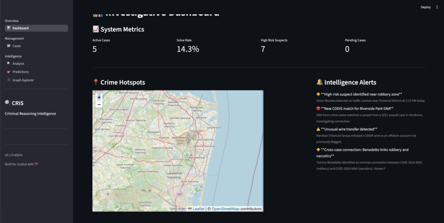Click the New CODIS match alert title
Screen dimensions: 444x223
tap(357, 108)
